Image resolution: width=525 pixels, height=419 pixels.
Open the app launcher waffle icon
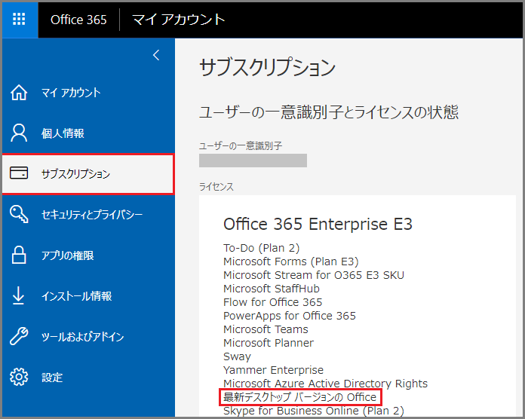tap(19, 20)
